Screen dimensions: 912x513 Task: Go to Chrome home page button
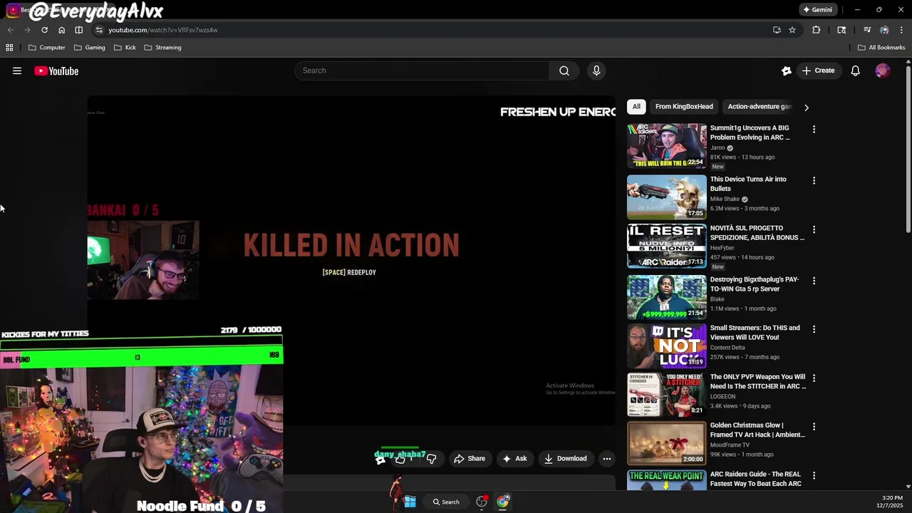pyautogui.click(x=61, y=30)
